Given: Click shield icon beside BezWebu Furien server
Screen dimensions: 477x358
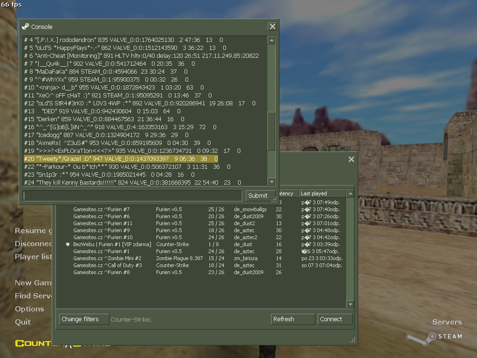Looking at the screenshot, I should tap(68, 244).
